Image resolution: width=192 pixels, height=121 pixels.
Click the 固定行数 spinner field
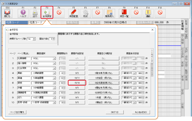(52, 39)
